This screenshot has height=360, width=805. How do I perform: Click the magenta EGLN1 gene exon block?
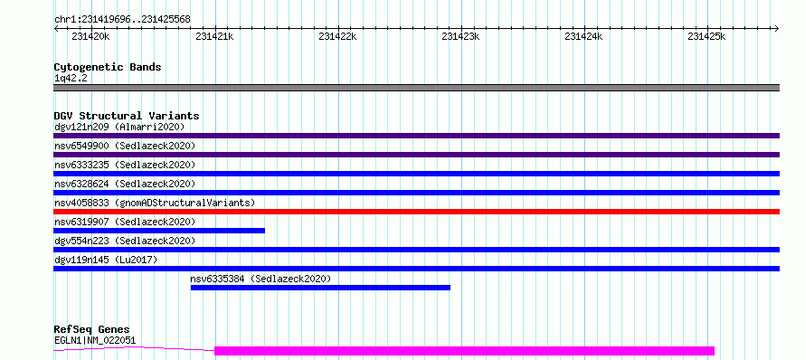click(464, 351)
